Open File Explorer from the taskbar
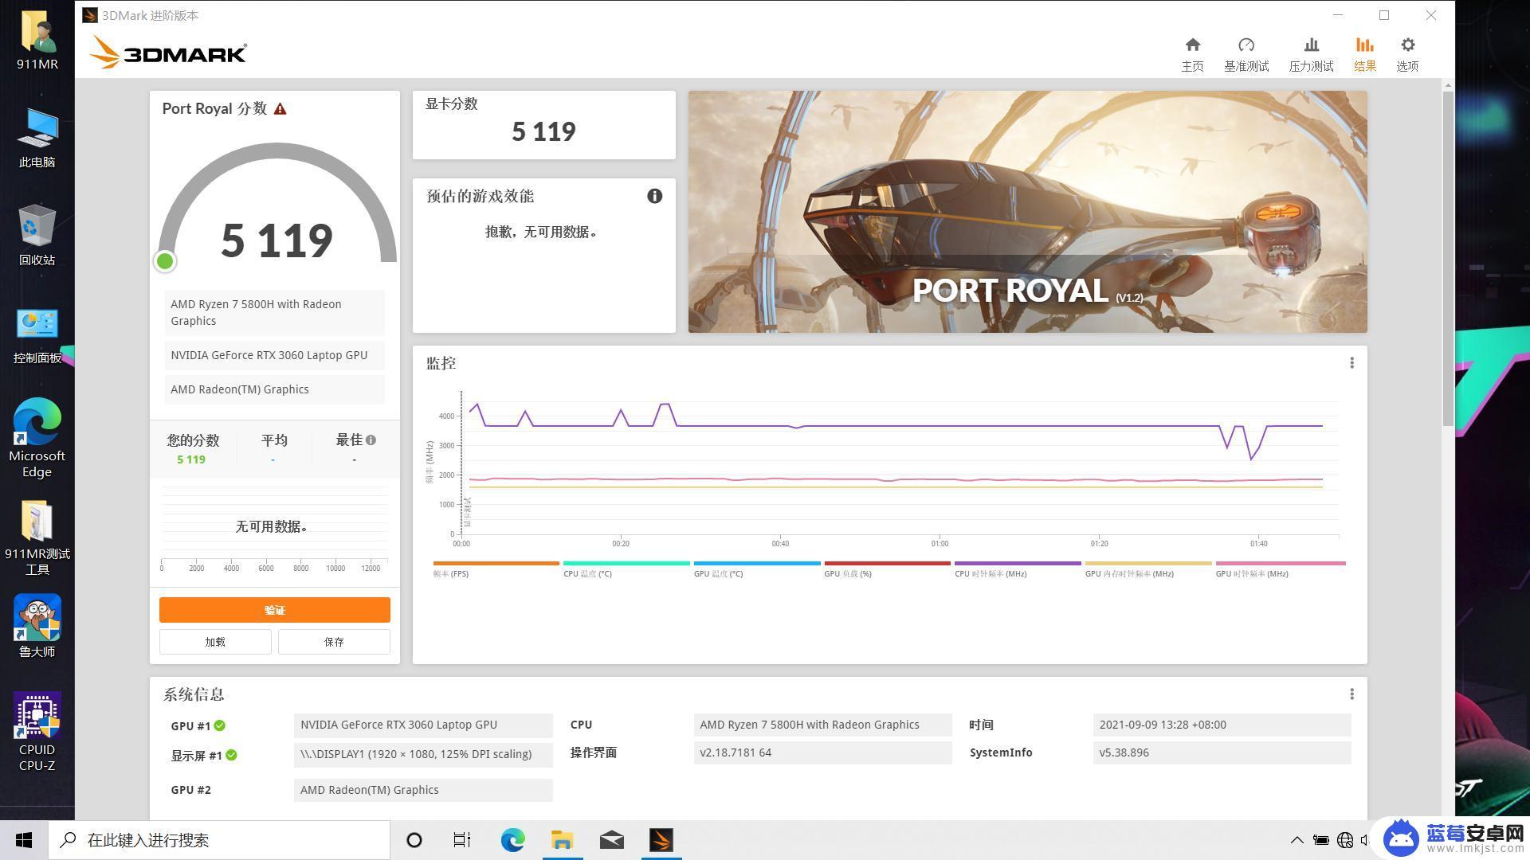This screenshot has width=1530, height=860. pyautogui.click(x=562, y=840)
